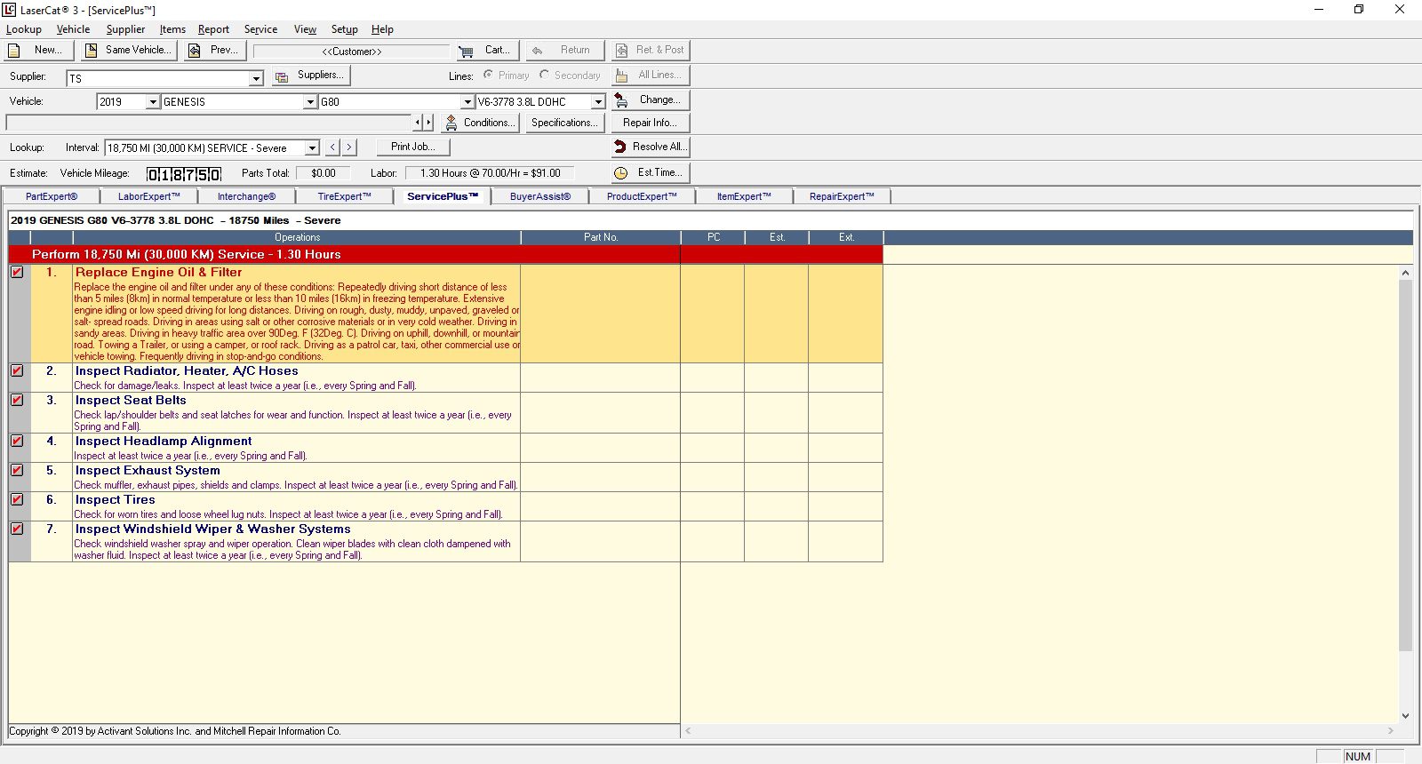Expand the service Interval dropdown

pyautogui.click(x=312, y=148)
